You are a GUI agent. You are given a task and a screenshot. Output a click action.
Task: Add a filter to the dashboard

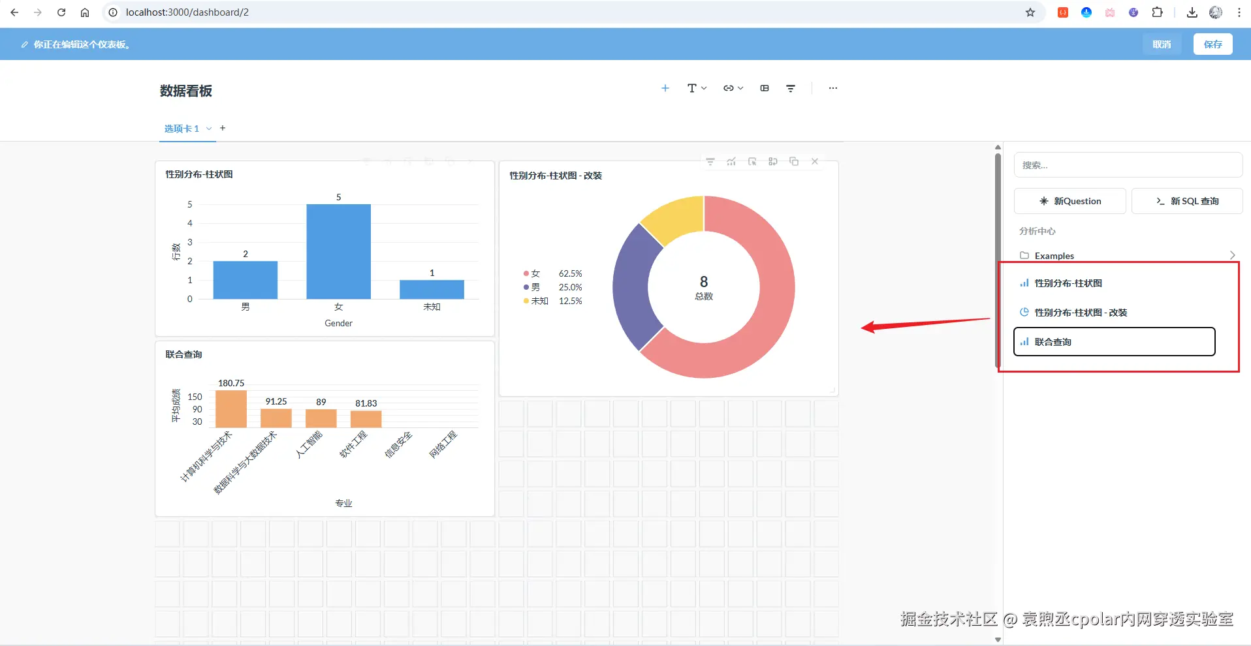791,88
